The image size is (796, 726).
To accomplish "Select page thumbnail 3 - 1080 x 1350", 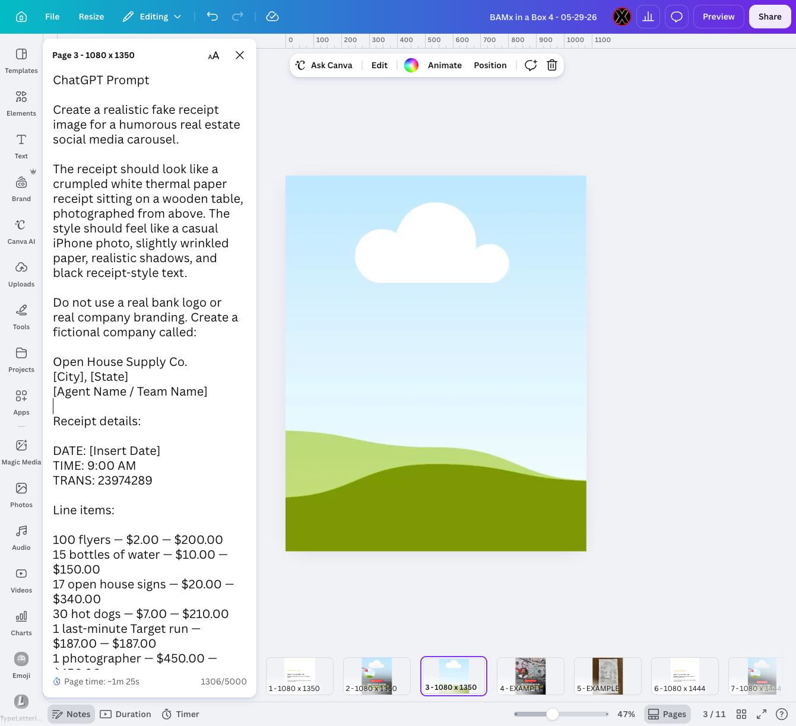I will (454, 676).
